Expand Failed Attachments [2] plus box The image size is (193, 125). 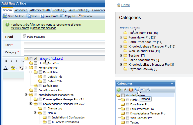pyautogui.click(x=121, y=60)
